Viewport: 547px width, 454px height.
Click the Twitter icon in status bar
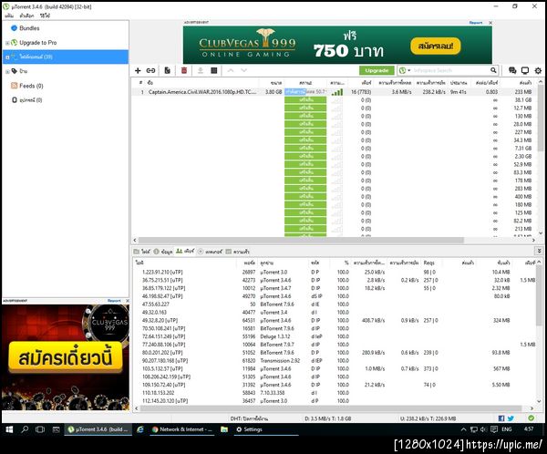(511, 418)
